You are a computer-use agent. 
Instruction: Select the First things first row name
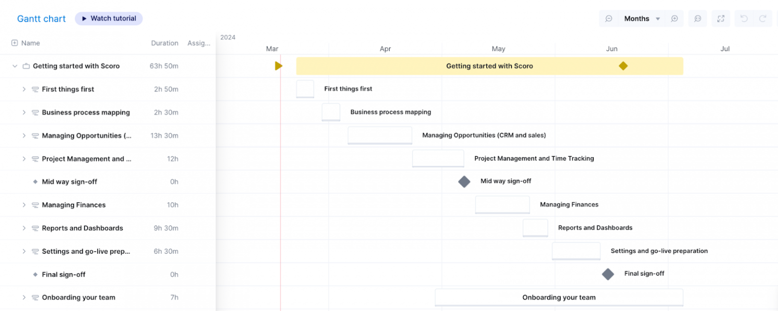tap(68, 89)
